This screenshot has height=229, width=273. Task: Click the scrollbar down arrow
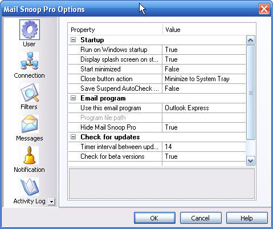coord(250,161)
